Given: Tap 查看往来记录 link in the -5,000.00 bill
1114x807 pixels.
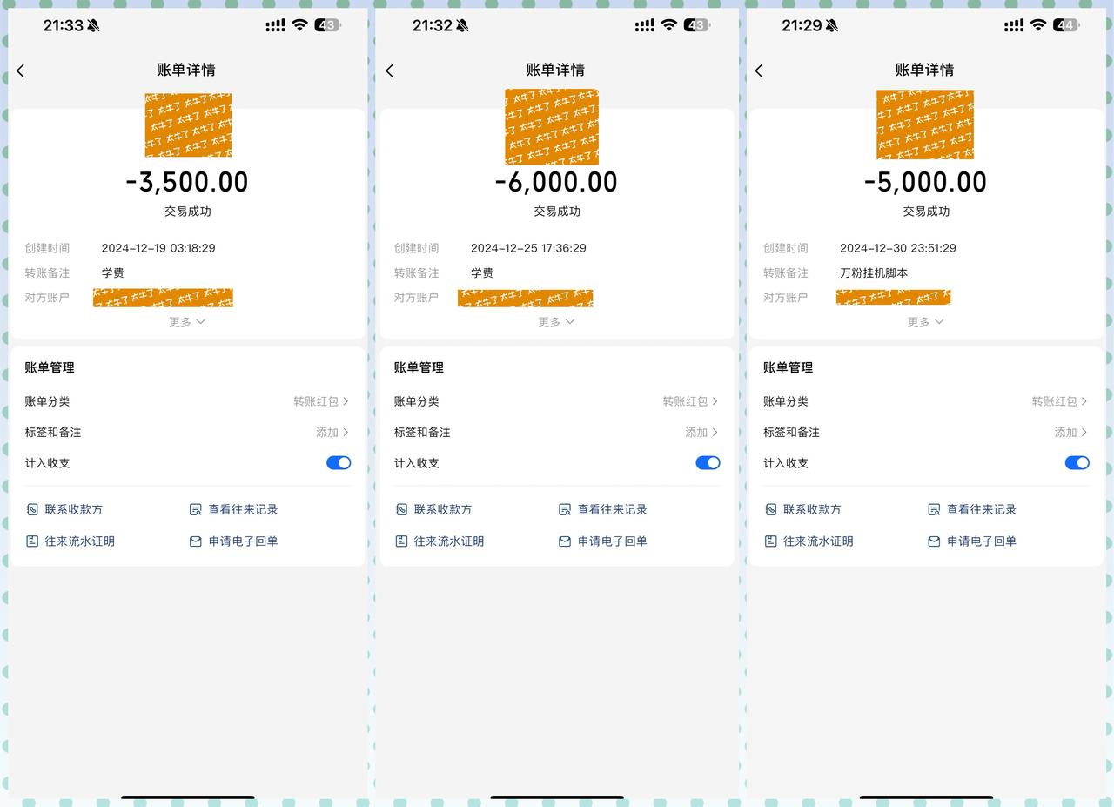Looking at the screenshot, I should click(981, 509).
